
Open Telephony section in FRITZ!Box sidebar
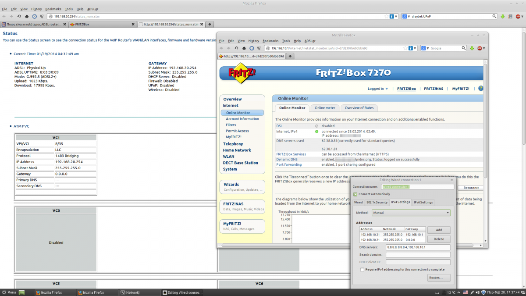pyautogui.click(x=233, y=144)
